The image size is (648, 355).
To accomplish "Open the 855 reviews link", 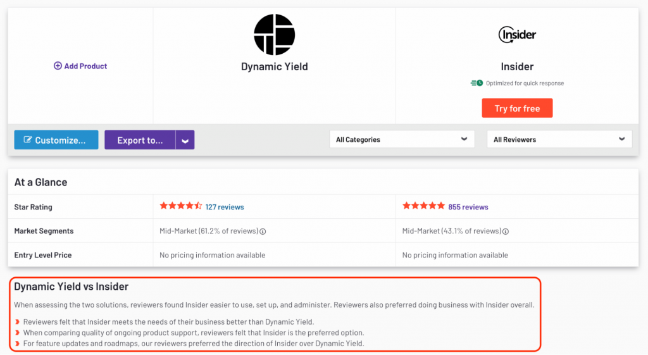I will pos(468,207).
